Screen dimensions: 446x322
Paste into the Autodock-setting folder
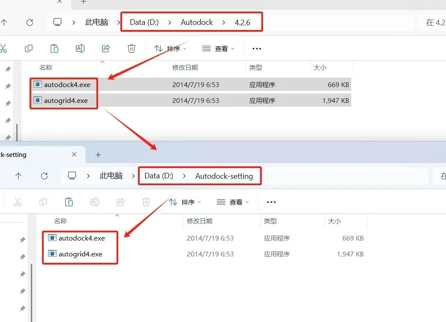[x=69, y=202]
